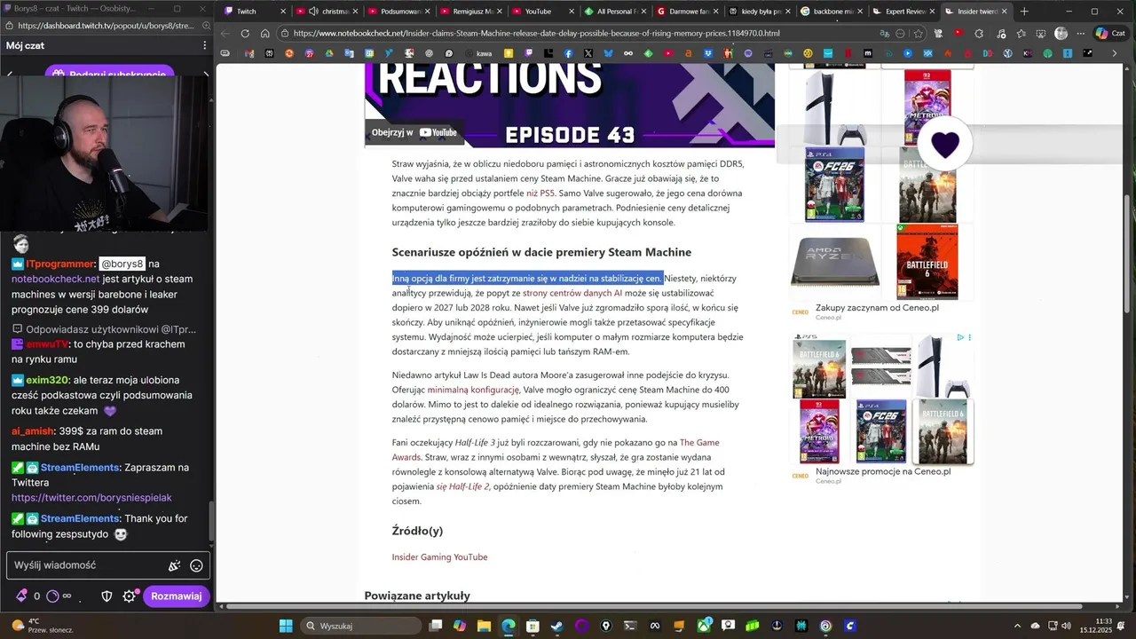This screenshot has height=639, width=1136.
Task: Click the shield moderation icon in chat
Action: (x=106, y=596)
